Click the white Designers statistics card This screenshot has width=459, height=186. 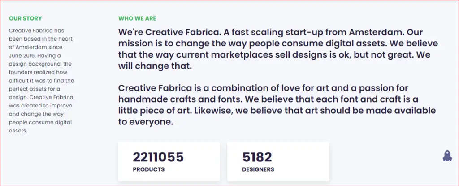[278, 161]
